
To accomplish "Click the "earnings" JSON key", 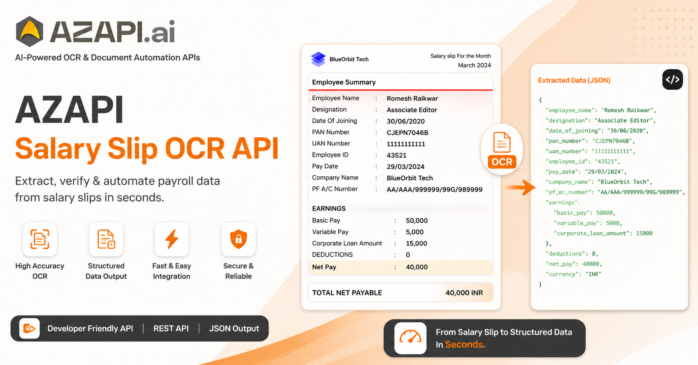I will tap(563, 202).
